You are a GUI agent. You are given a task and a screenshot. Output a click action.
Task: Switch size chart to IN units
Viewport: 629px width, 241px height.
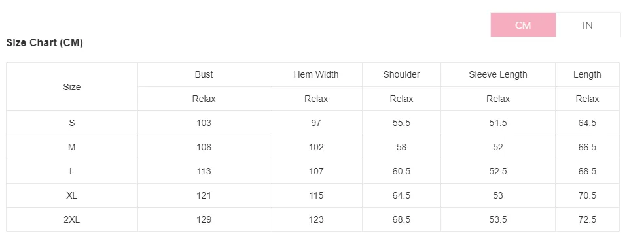click(x=588, y=25)
